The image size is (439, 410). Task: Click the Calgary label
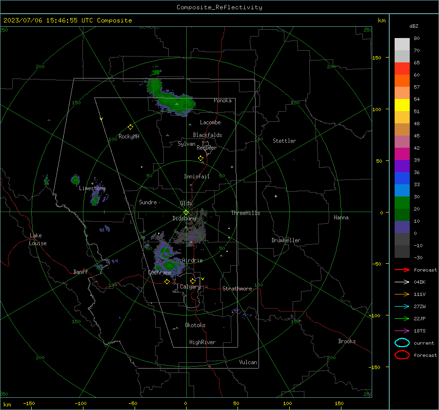pos(190,287)
